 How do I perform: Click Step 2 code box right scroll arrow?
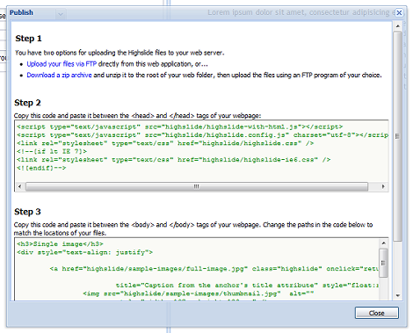(x=383, y=186)
